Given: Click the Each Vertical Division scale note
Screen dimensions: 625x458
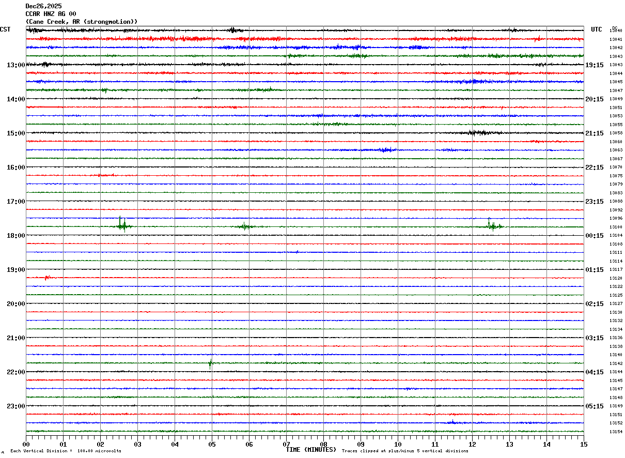Looking at the screenshot, I should (x=66, y=451).
